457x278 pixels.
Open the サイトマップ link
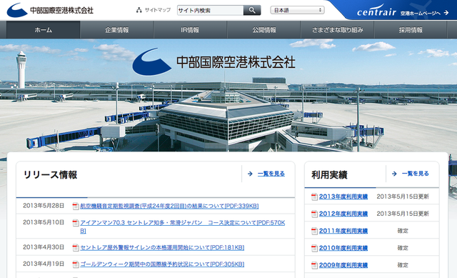tap(158, 10)
